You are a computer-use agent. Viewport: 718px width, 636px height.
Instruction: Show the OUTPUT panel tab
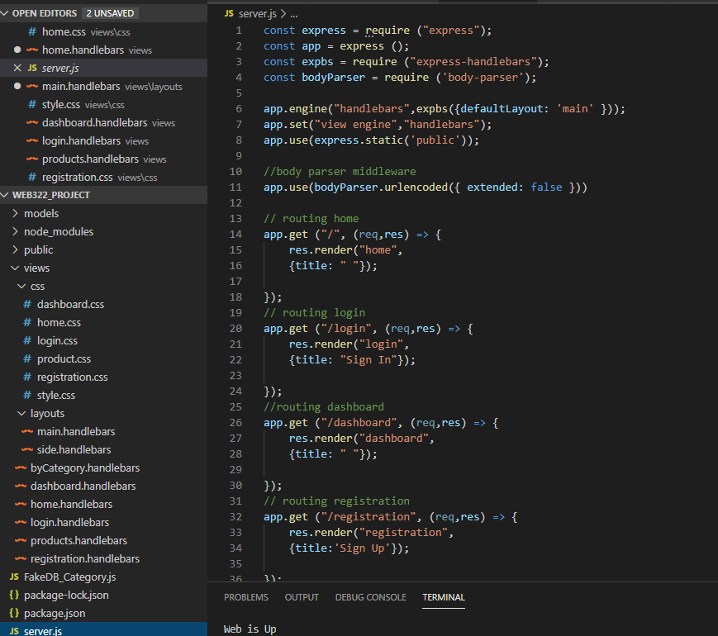point(302,597)
